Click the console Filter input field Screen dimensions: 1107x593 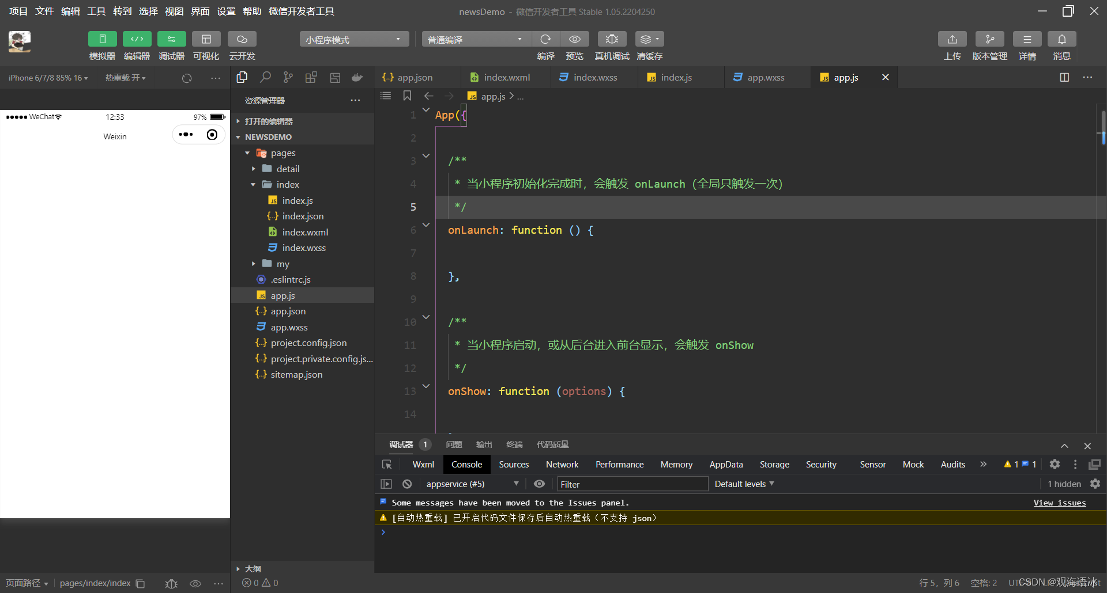(x=632, y=484)
